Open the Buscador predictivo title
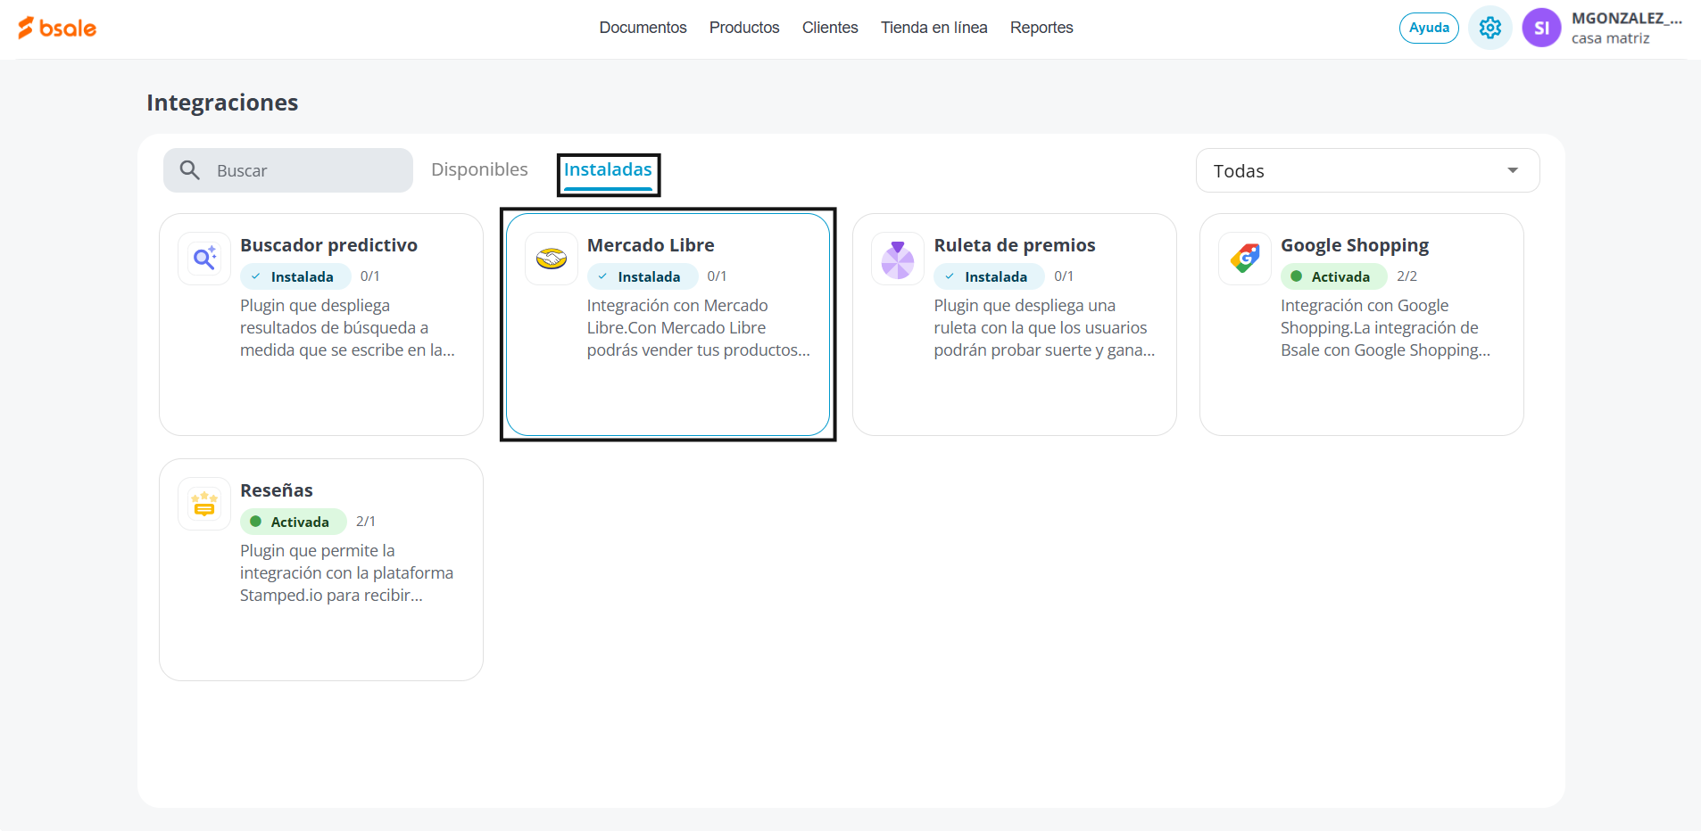 pos(328,245)
